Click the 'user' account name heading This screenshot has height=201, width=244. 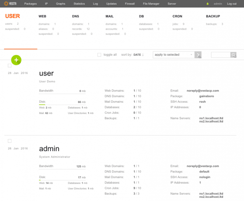tap(46, 73)
